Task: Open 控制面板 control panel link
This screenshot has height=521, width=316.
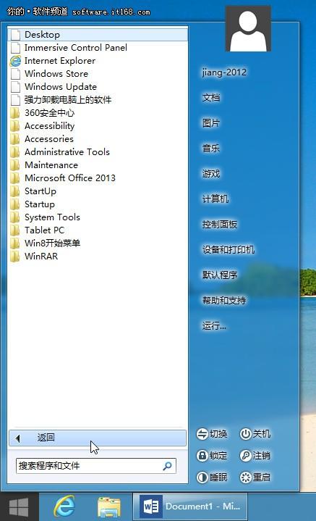Action: 220,225
